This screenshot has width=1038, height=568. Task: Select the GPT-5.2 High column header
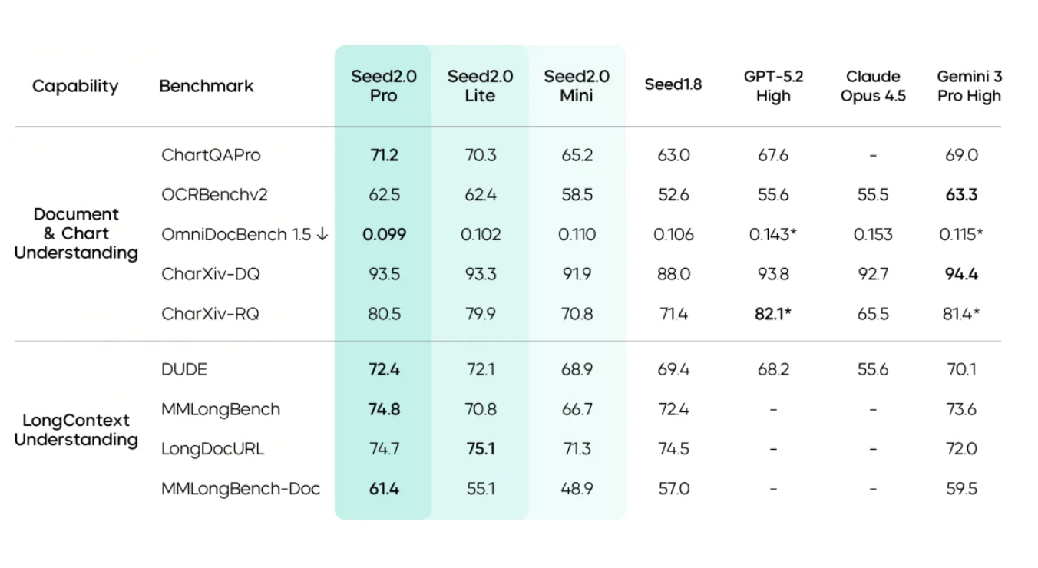tap(772, 86)
